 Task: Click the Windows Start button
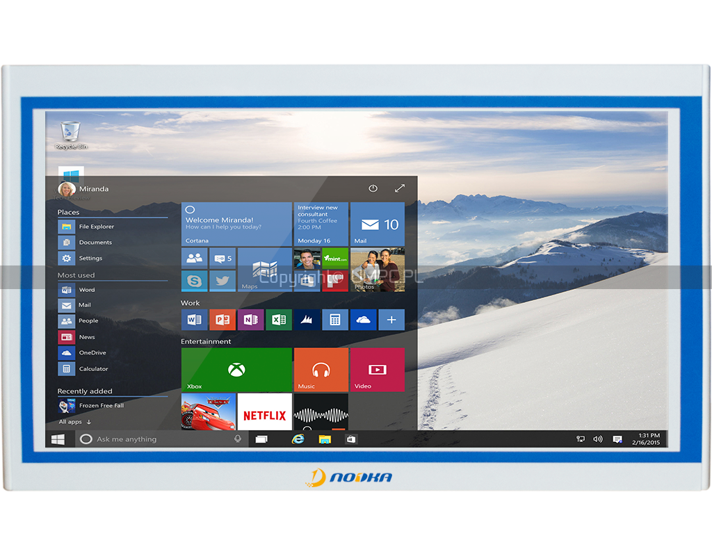click(58, 439)
